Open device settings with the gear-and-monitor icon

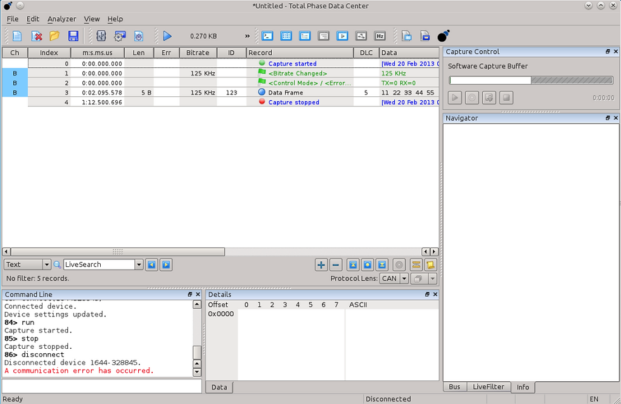(120, 36)
